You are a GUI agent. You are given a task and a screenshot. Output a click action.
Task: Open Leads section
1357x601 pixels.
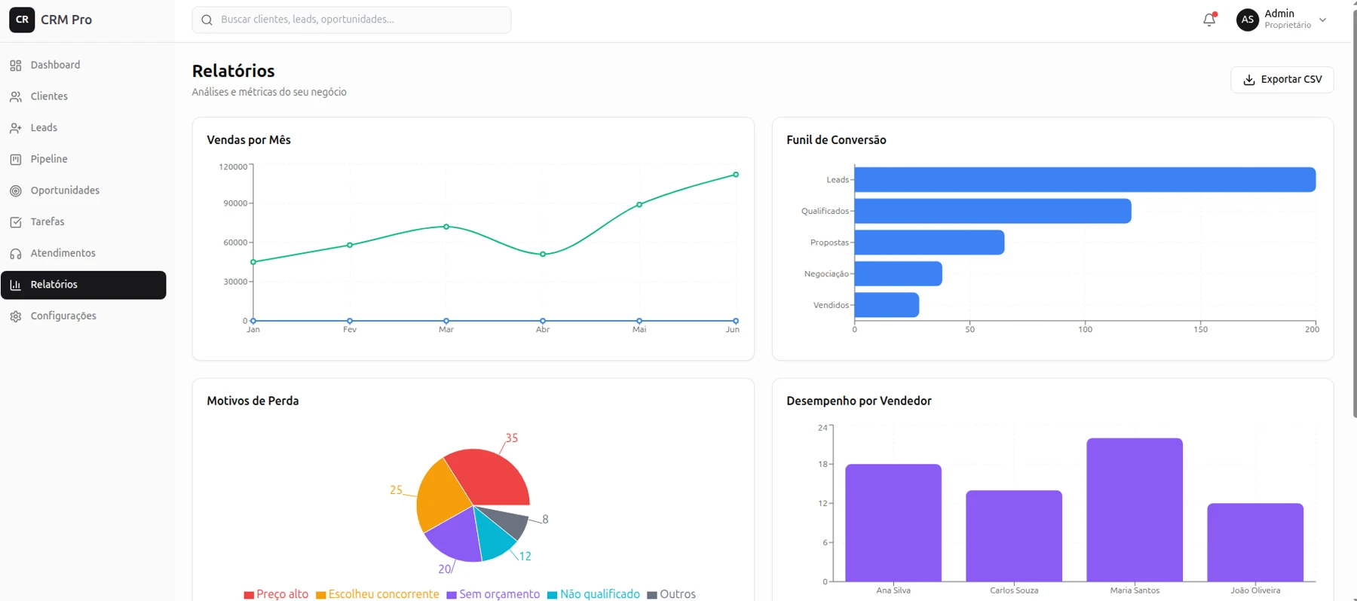[x=84, y=128]
